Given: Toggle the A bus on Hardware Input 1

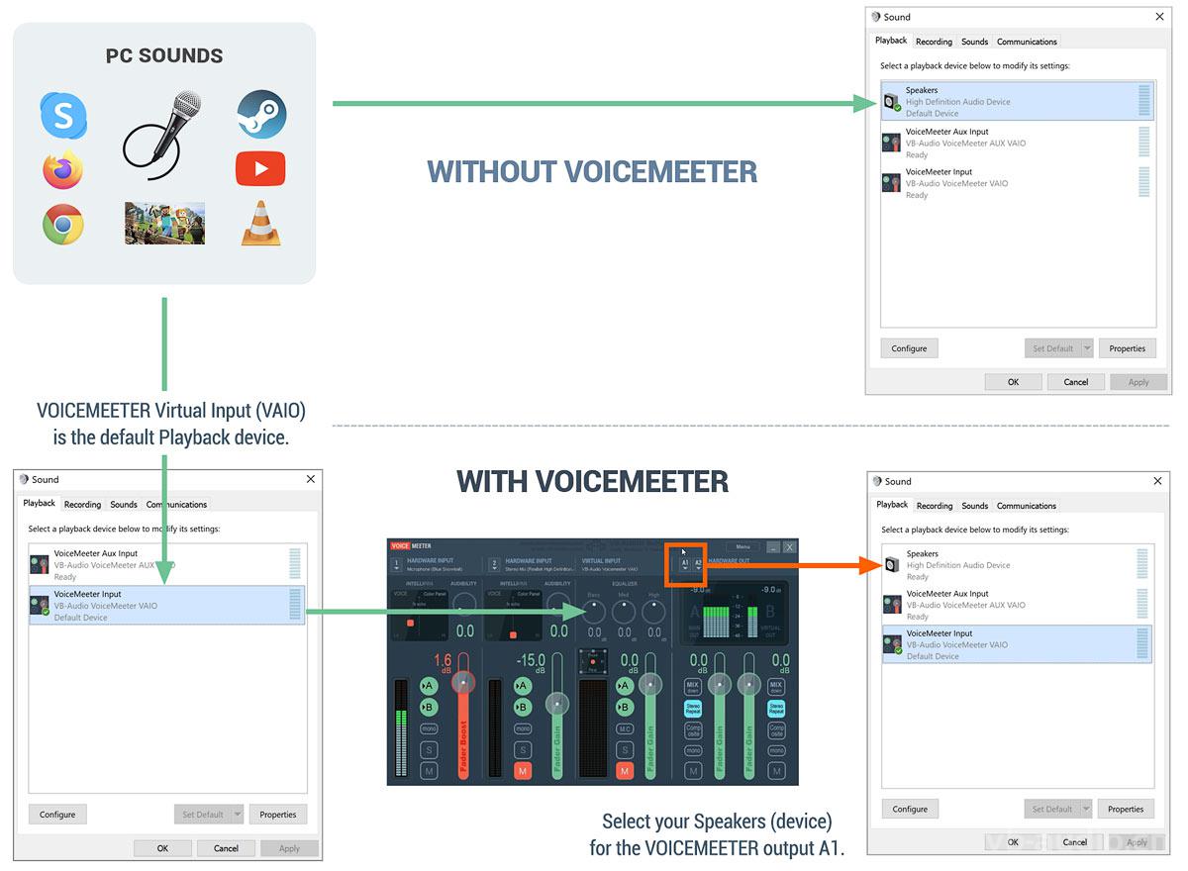Looking at the screenshot, I should pyautogui.click(x=429, y=685).
